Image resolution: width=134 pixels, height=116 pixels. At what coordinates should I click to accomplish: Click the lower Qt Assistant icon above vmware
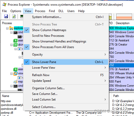16,69
